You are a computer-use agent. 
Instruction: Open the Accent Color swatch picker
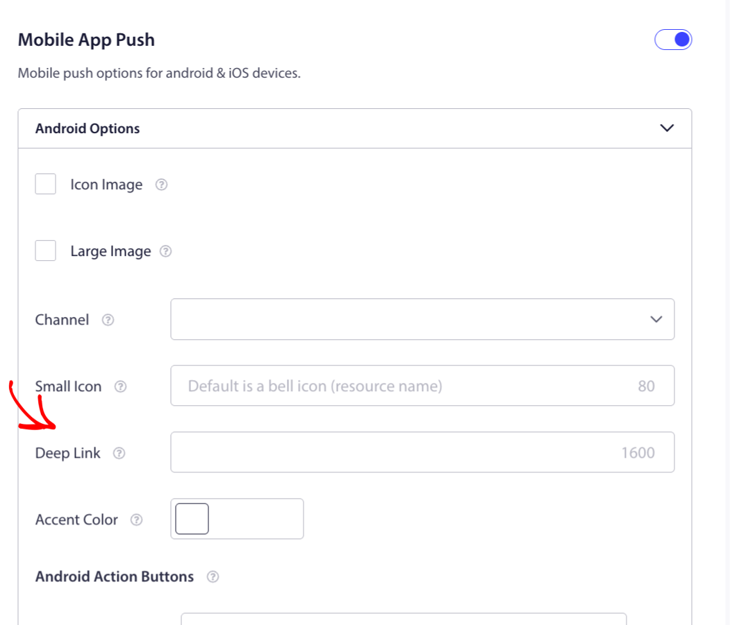(192, 519)
